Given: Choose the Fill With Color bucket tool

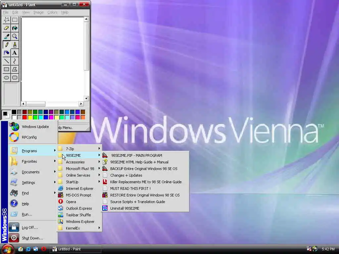Looking at the screenshot, I should 15,28.
